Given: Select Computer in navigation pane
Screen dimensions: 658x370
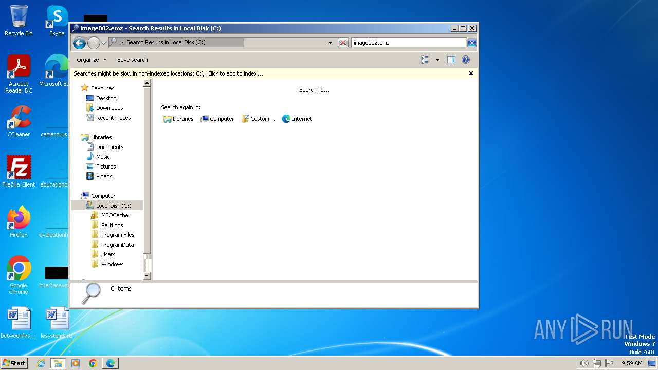Looking at the screenshot, I should coord(103,196).
